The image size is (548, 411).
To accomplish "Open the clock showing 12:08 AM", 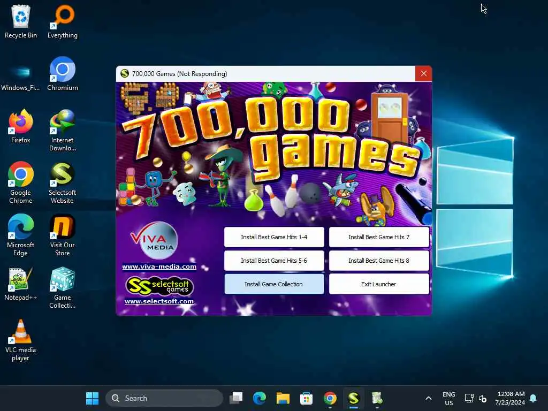I will pos(510,398).
